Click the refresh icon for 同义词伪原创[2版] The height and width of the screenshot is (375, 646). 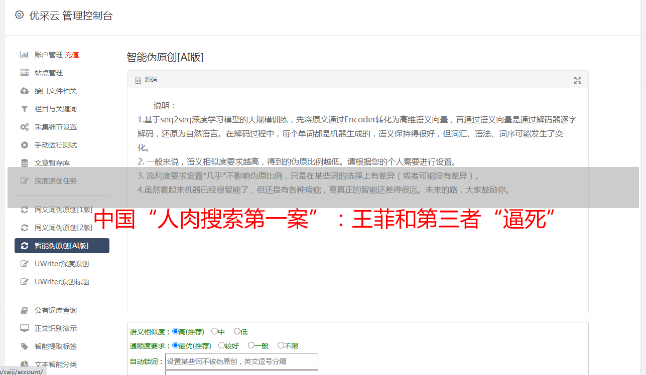point(24,228)
